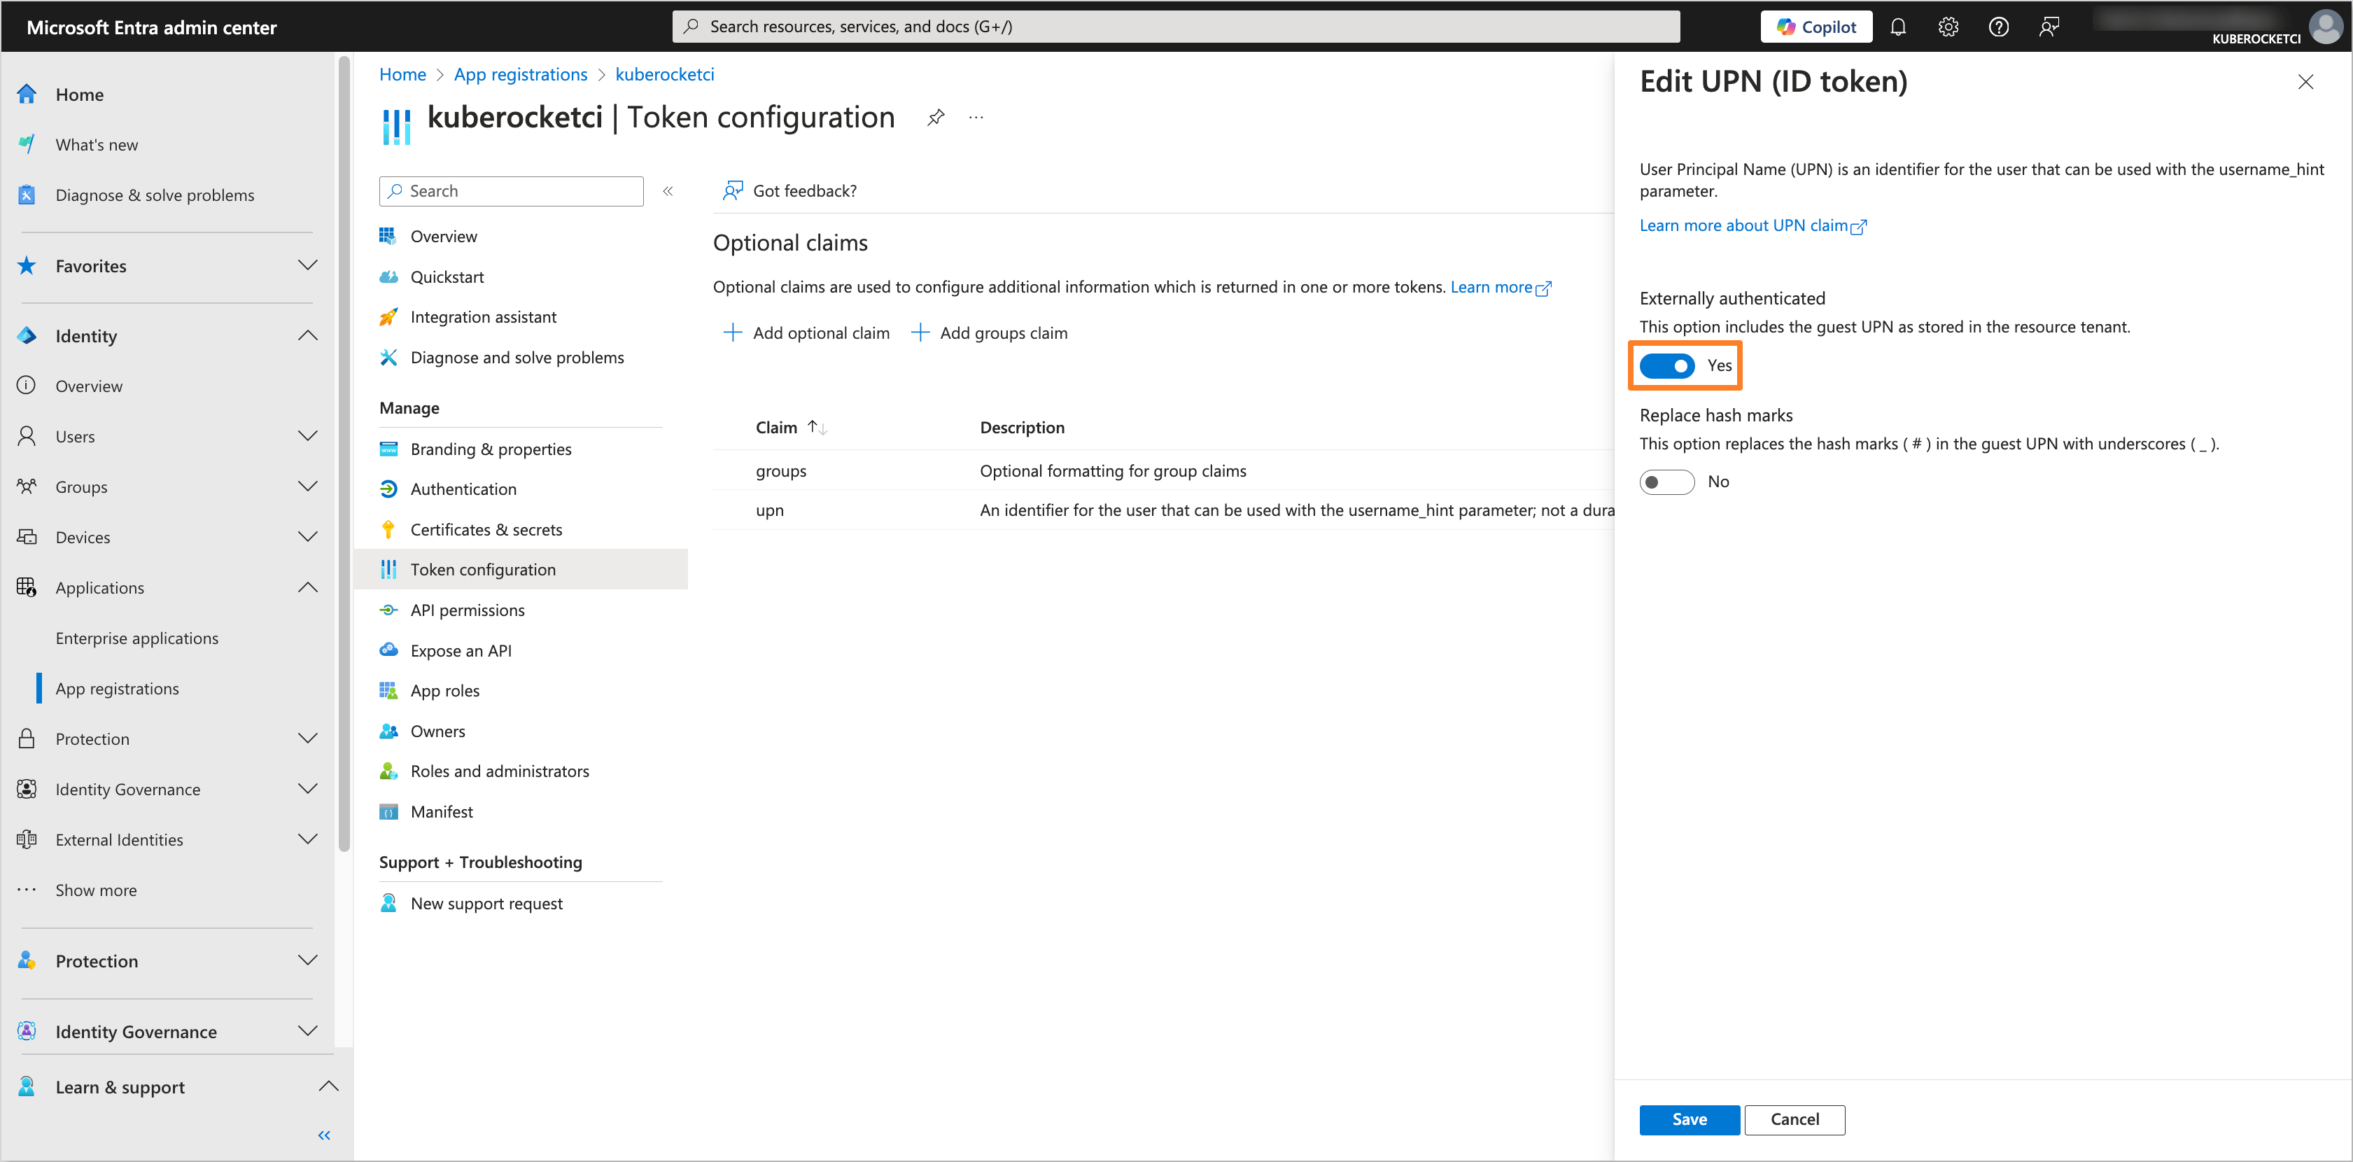This screenshot has width=2353, height=1162.
Task: Open the ellipsis next to the pin icon
Action: click(976, 117)
